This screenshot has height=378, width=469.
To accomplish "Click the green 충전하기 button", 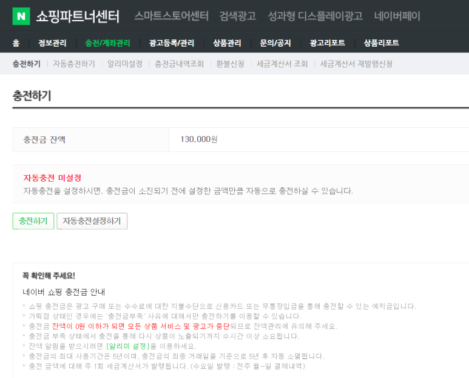I will [x=33, y=221].
